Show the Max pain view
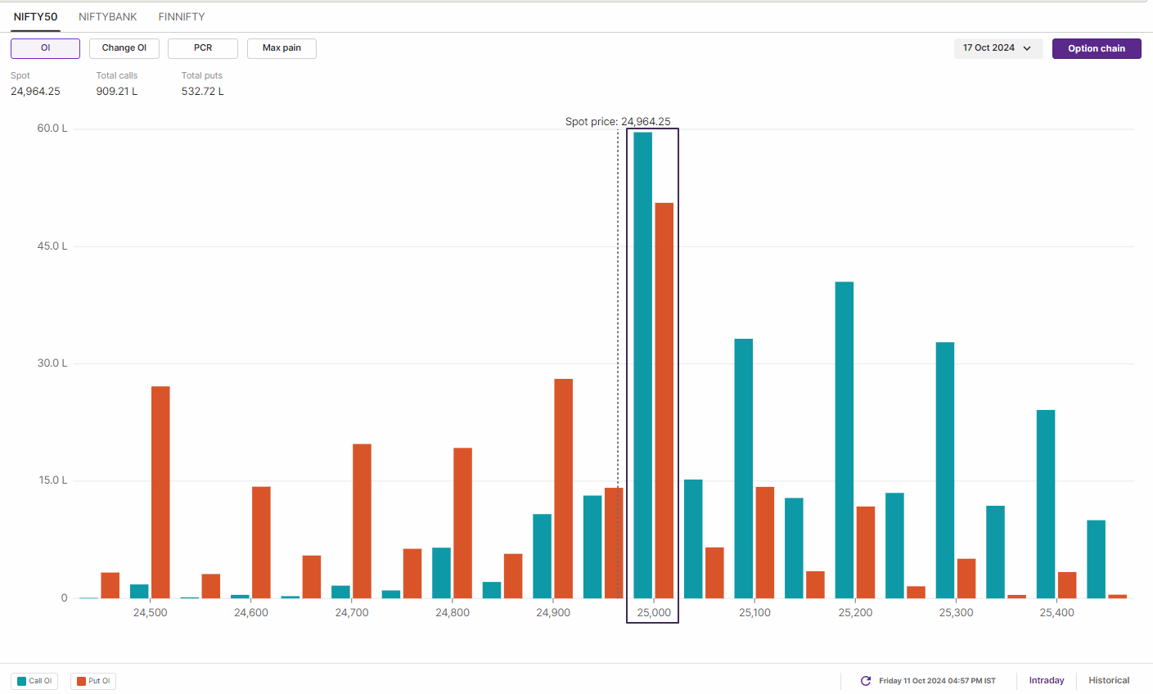This screenshot has width=1153, height=694. [281, 48]
